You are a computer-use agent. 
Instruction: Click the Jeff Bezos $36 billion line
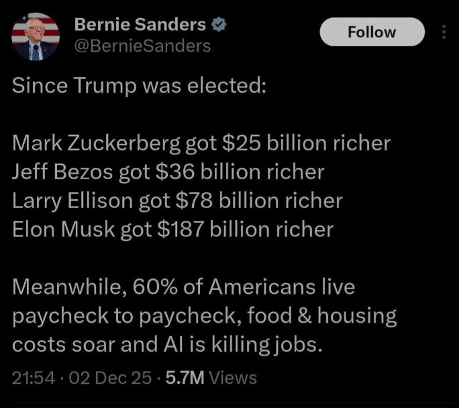pyautogui.click(x=168, y=172)
